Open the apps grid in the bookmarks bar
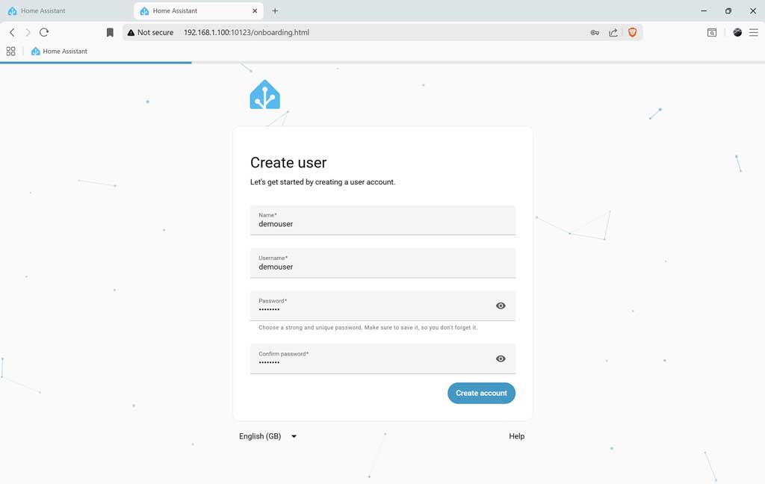 click(x=10, y=52)
